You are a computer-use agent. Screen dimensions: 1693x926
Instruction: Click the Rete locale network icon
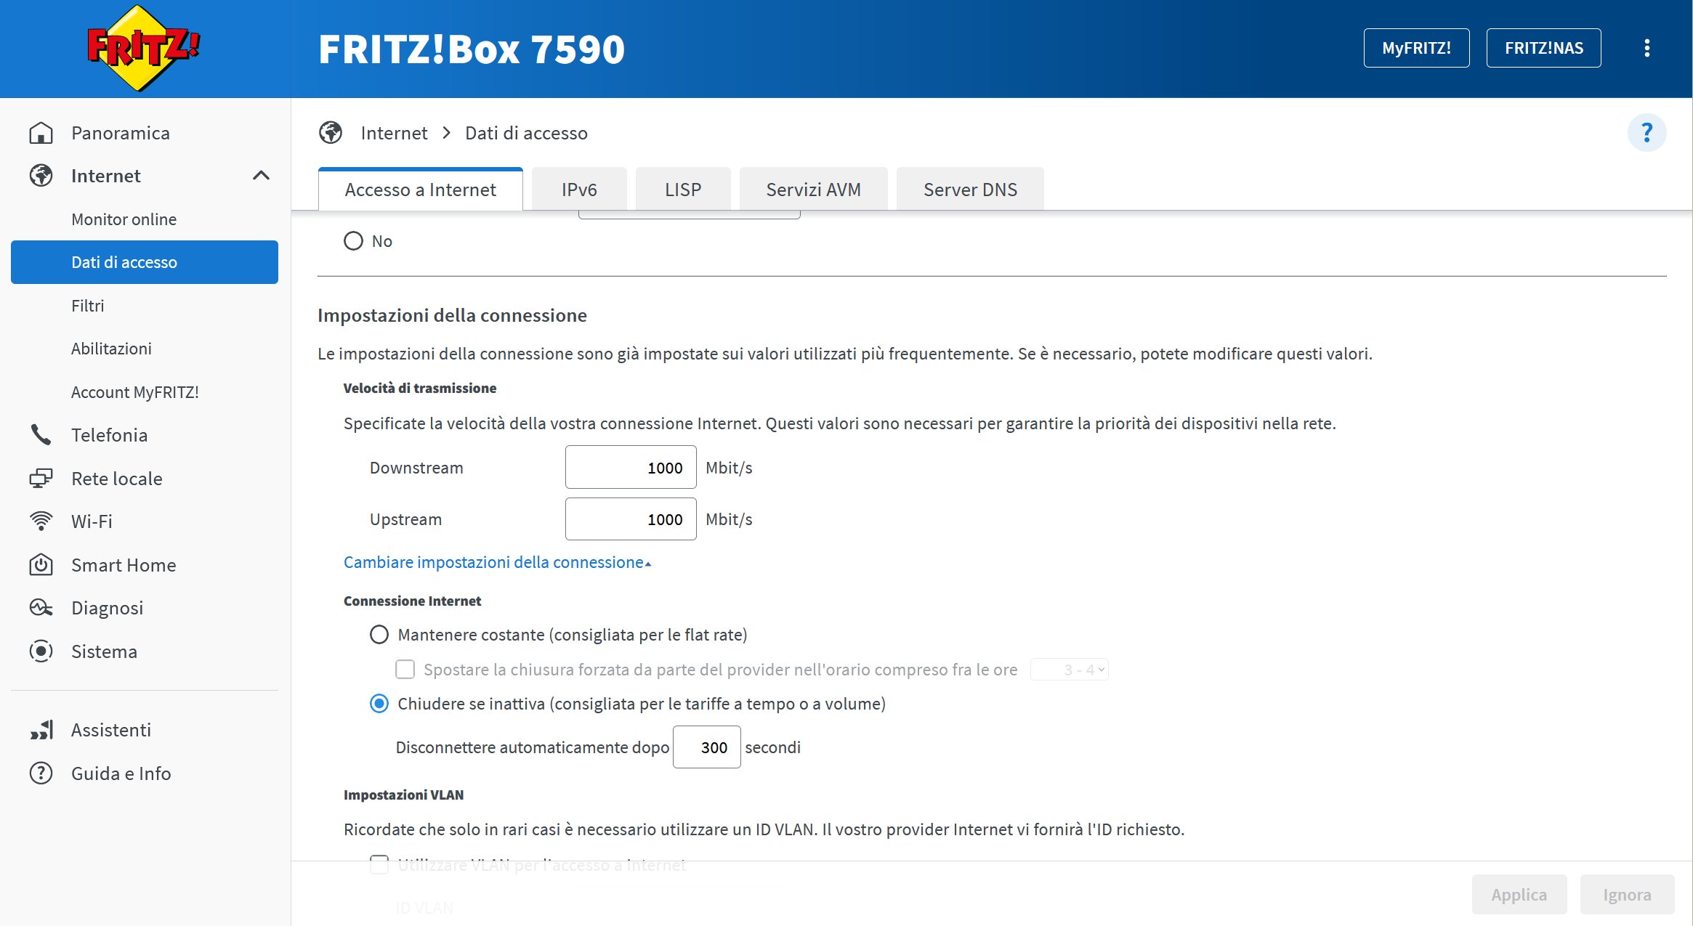pos(41,479)
